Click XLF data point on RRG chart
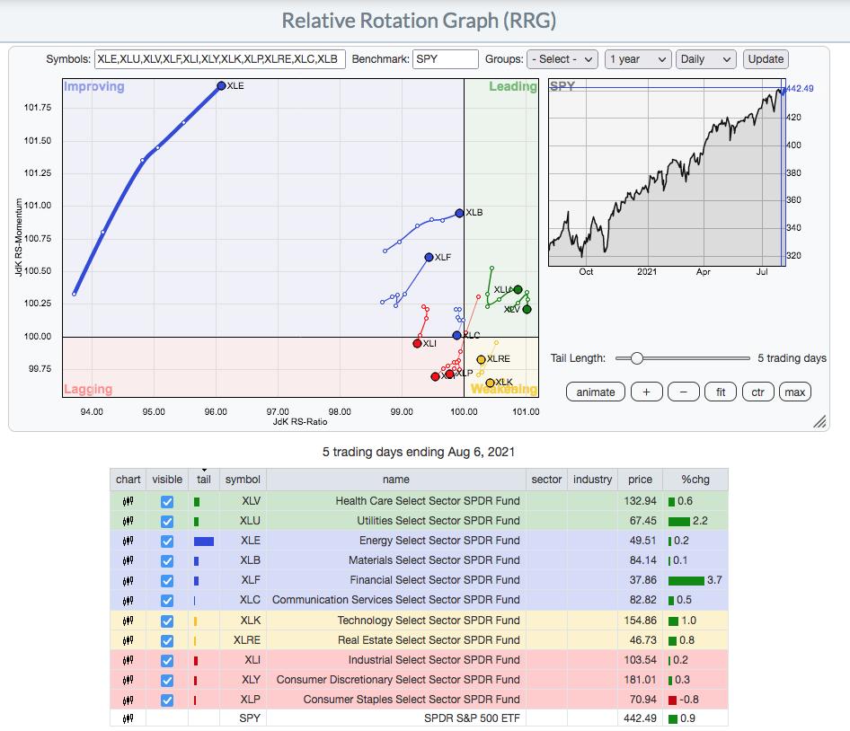This screenshot has width=850, height=731. coord(429,258)
